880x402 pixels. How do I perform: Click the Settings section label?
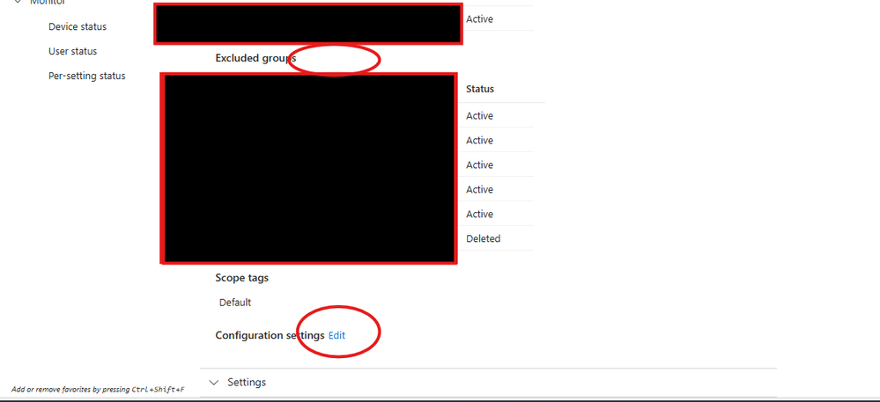click(x=247, y=383)
